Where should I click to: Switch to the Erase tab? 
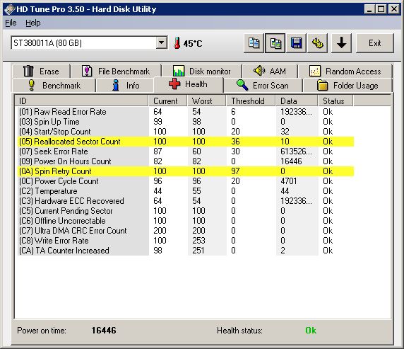(x=41, y=71)
